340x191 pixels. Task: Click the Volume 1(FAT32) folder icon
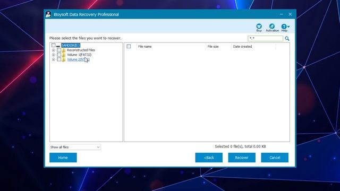[64, 55]
